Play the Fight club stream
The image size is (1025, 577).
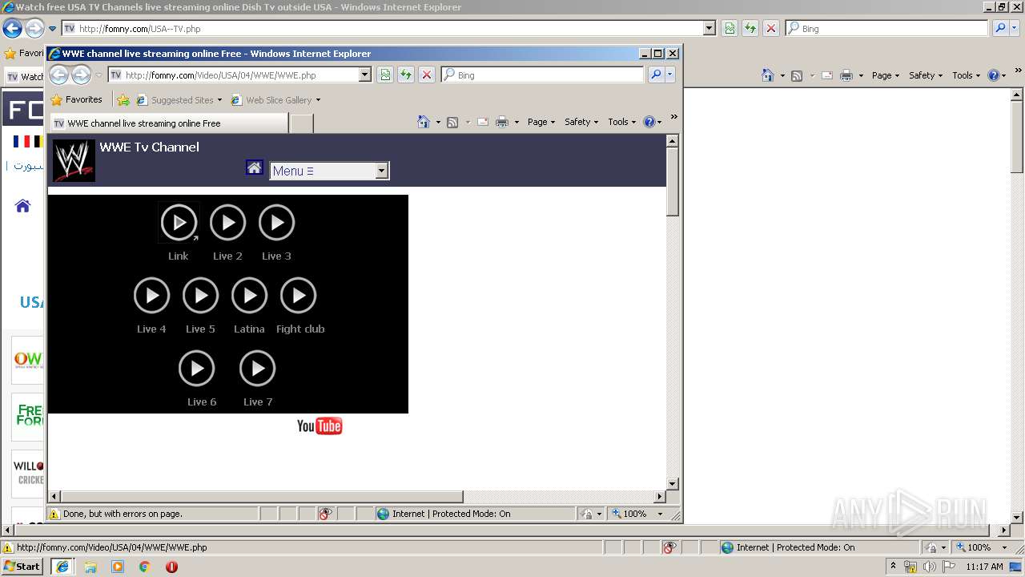(298, 296)
